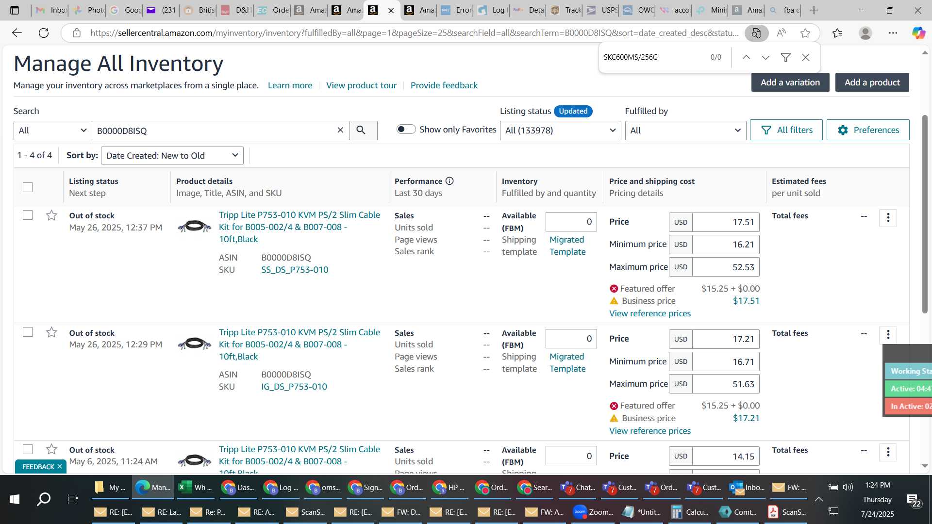Click the quantity field for SS_DS_P753-010
932x524 pixels.
tap(571, 222)
